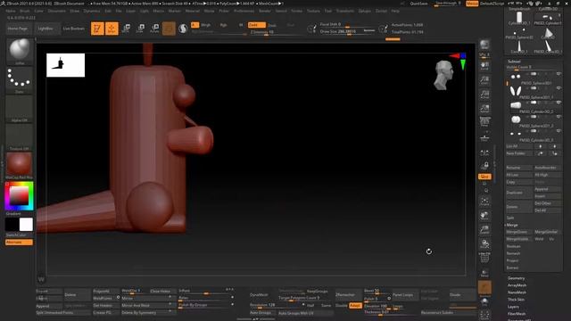
Task: Open the MatCap Red Wax material picker
Action: point(20,166)
